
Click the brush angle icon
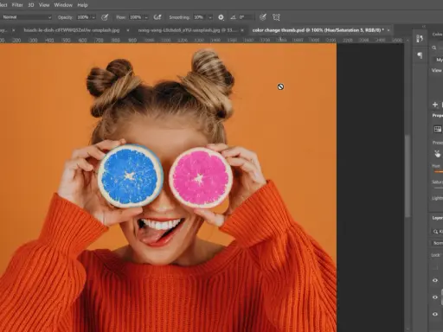point(233,17)
